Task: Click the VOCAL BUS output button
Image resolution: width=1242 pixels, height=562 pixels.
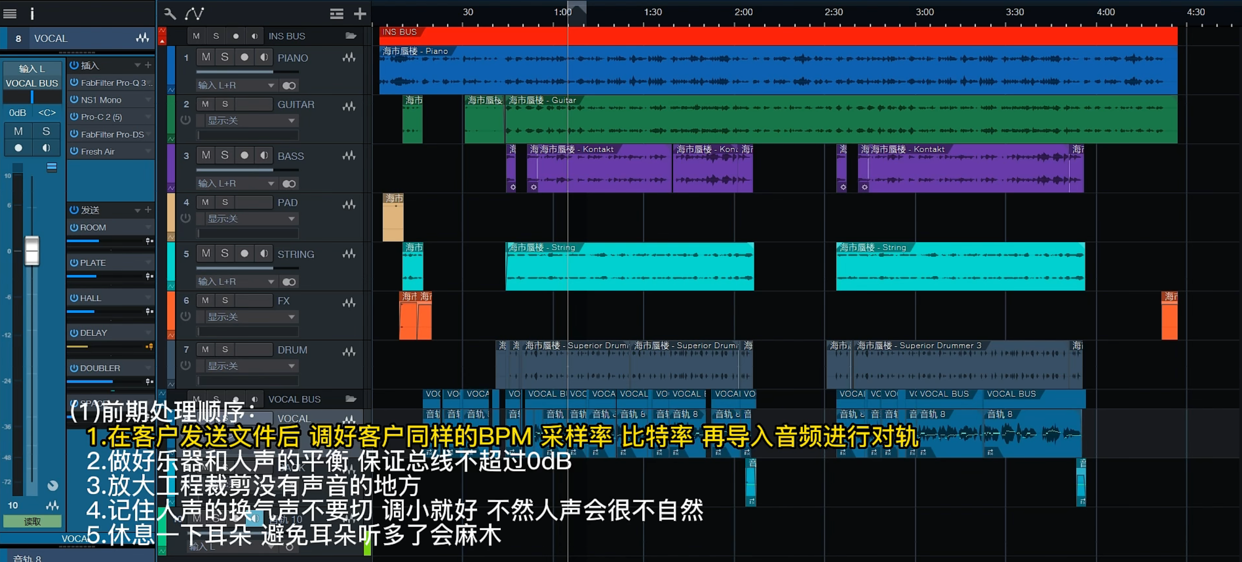Action: [x=32, y=83]
